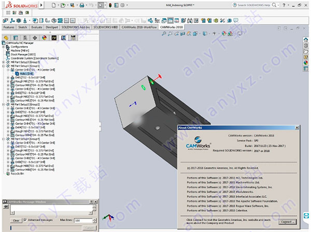The height and width of the screenshot is (232, 311).
Task: Select Drill2[T02 - 0.5x118° Drill] operation
Action: tap(30, 93)
